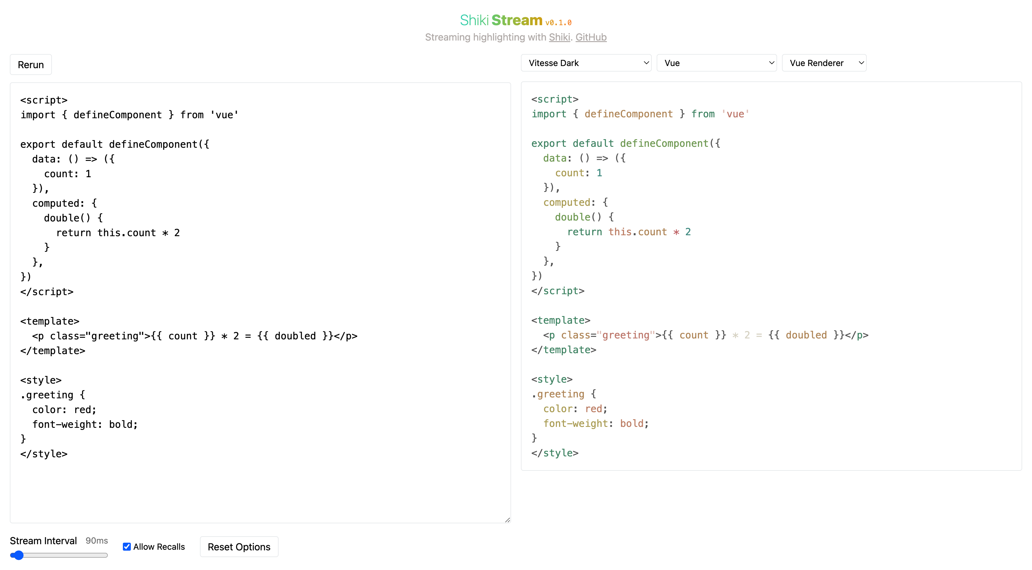The width and height of the screenshot is (1032, 570).
Task: Click the Rerun button
Action: 31,64
